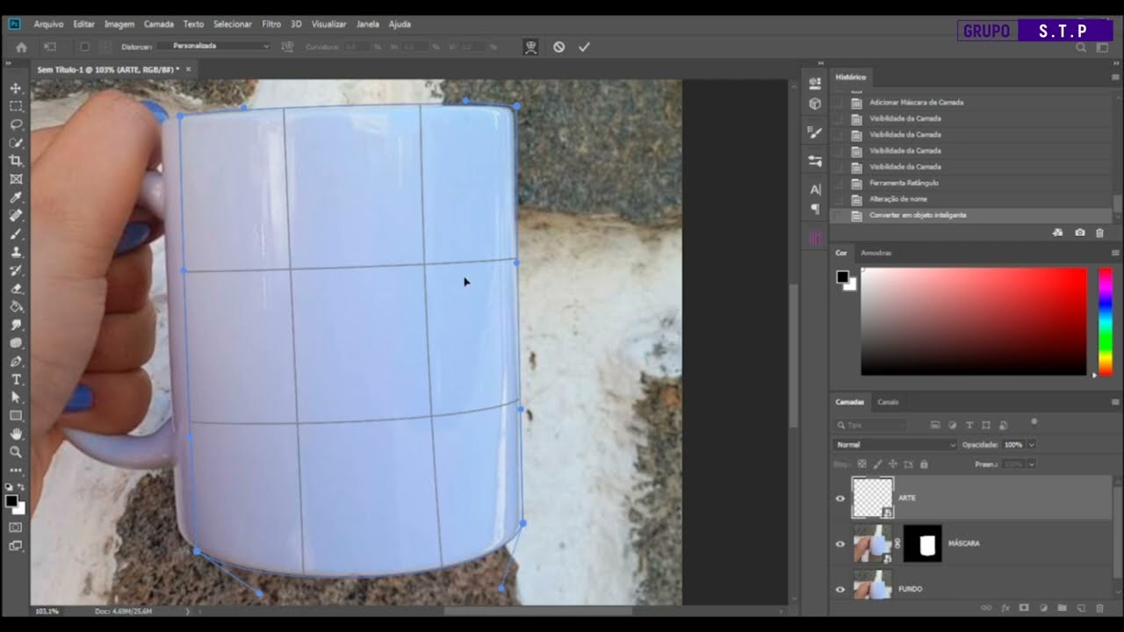Screen dimensions: 1124x632
Task: Select the Move tool
Action: 16,88
